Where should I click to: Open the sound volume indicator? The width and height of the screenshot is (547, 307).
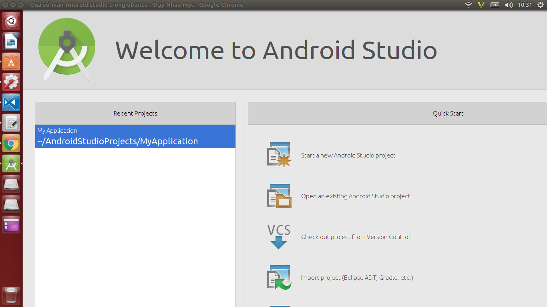pyautogui.click(x=509, y=5)
